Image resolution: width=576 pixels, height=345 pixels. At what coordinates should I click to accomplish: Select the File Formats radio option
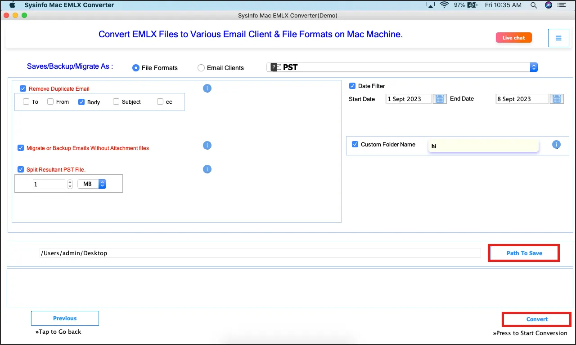tap(135, 68)
